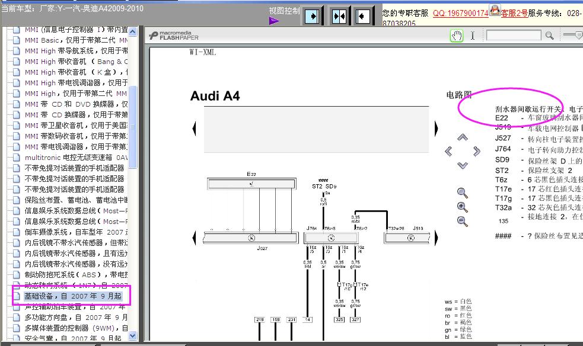This screenshot has height=346, width=583.
Task: Click the tree list scroll-down arrow
Action: point(132,335)
